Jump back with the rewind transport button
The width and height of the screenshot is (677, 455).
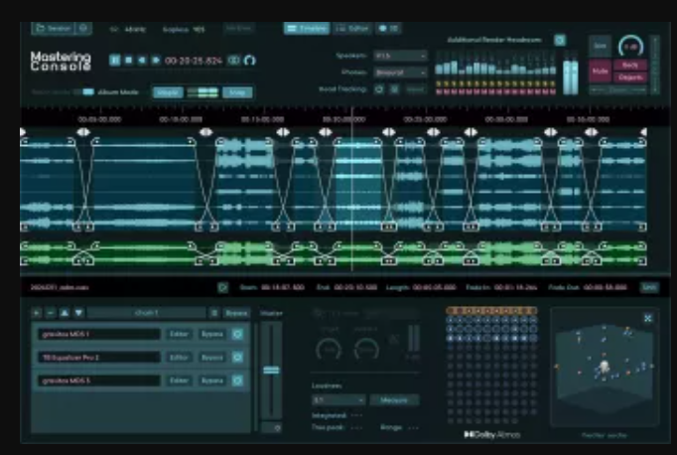point(142,60)
